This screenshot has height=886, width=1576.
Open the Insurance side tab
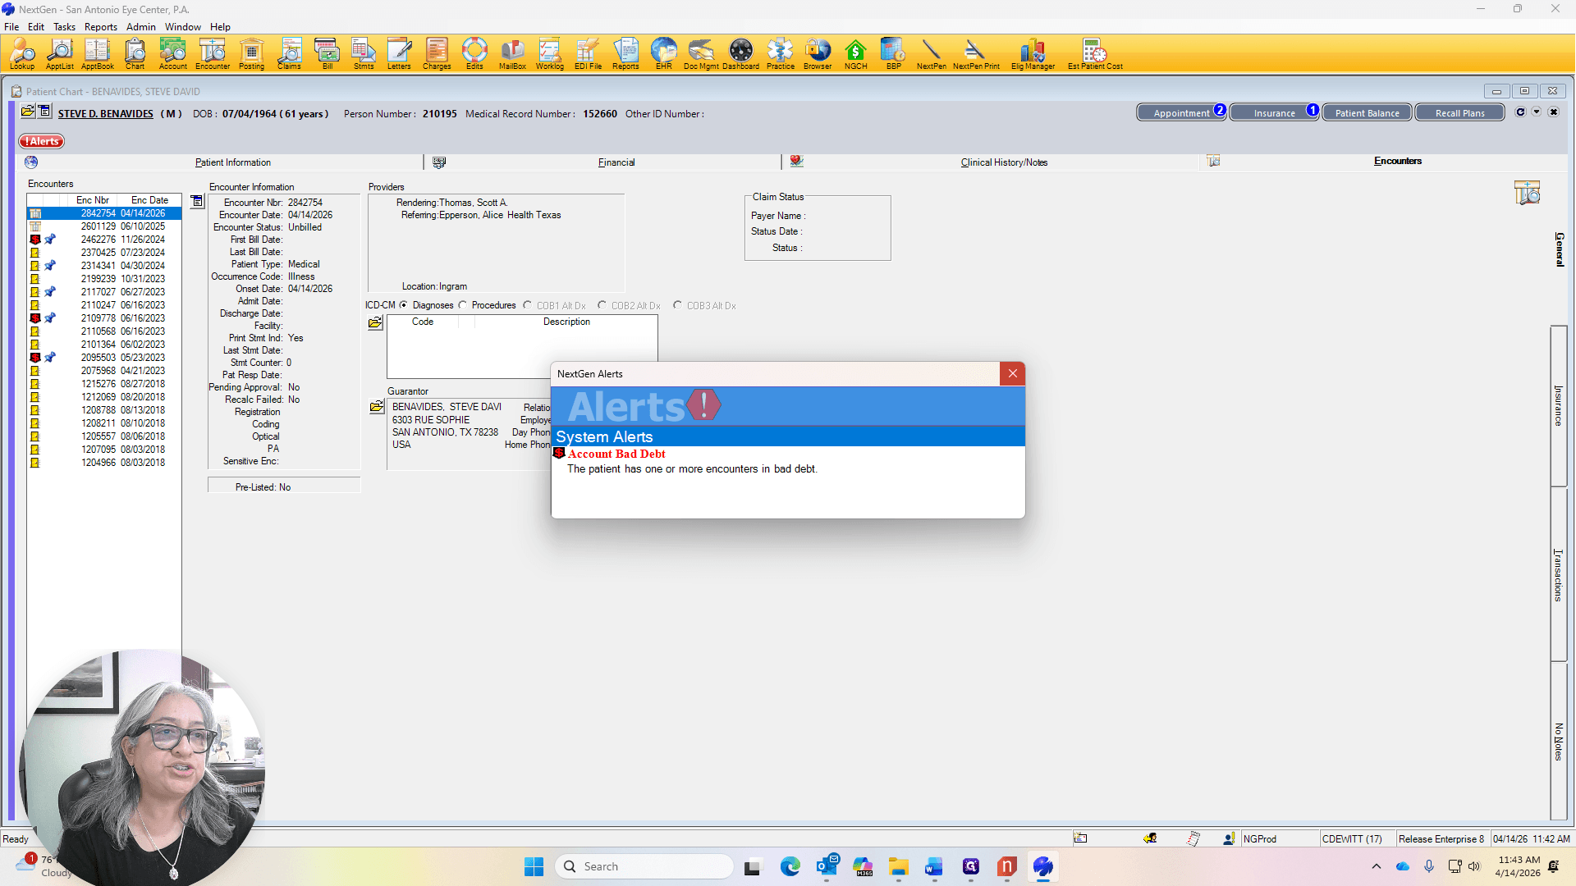coord(1558,406)
